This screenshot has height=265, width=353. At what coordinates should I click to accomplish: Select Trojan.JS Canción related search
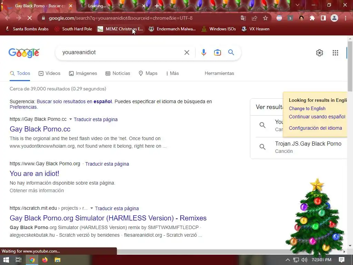(x=301, y=147)
